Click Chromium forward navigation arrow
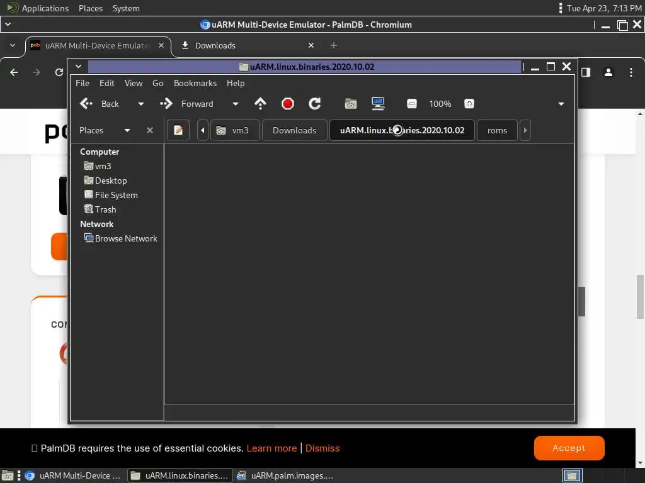The height and width of the screenshot is (483, 645). click(x=37, y=72)
